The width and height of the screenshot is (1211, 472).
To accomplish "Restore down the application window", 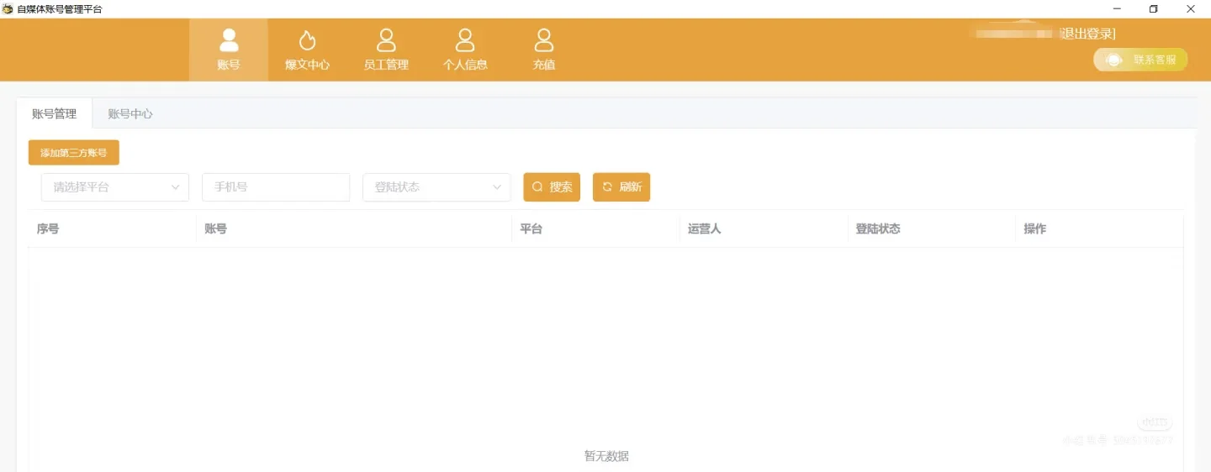I will (x=1154, y=8).
